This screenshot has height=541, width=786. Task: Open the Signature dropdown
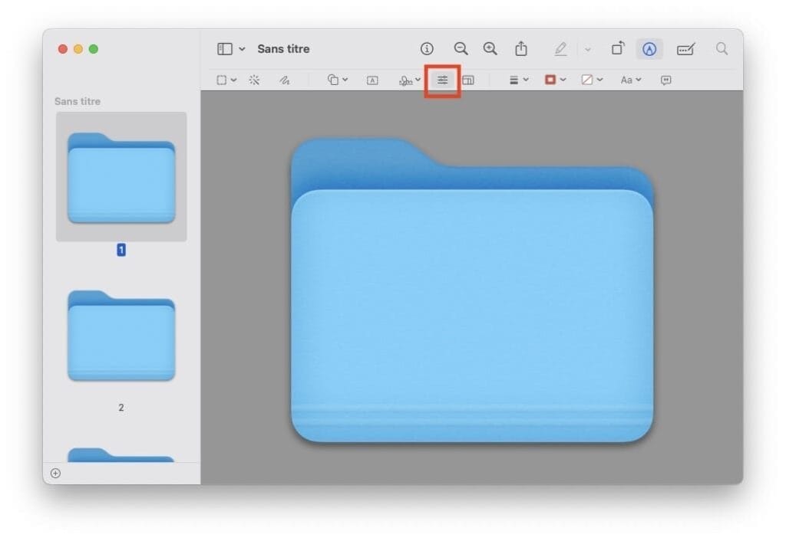tap(410, 80)
